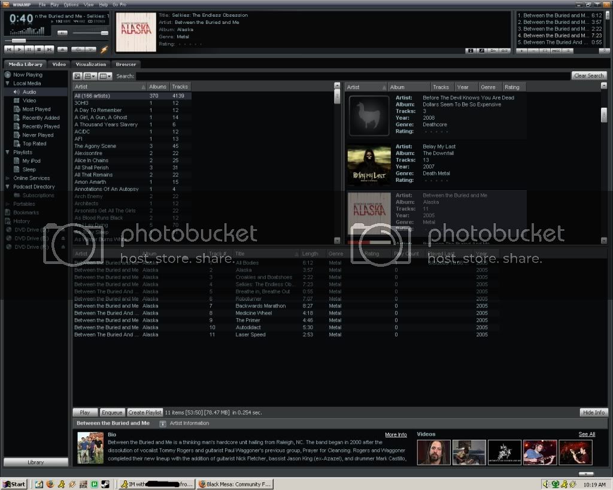Click the Play playback button
The image size is (613, 490).
(19, 49)
